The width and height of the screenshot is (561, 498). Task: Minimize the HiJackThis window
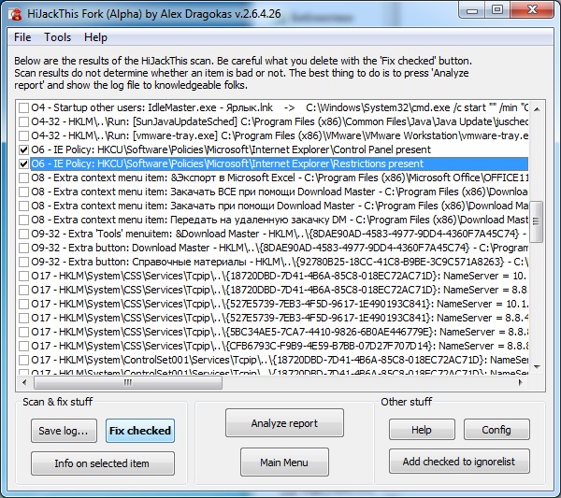472,10
